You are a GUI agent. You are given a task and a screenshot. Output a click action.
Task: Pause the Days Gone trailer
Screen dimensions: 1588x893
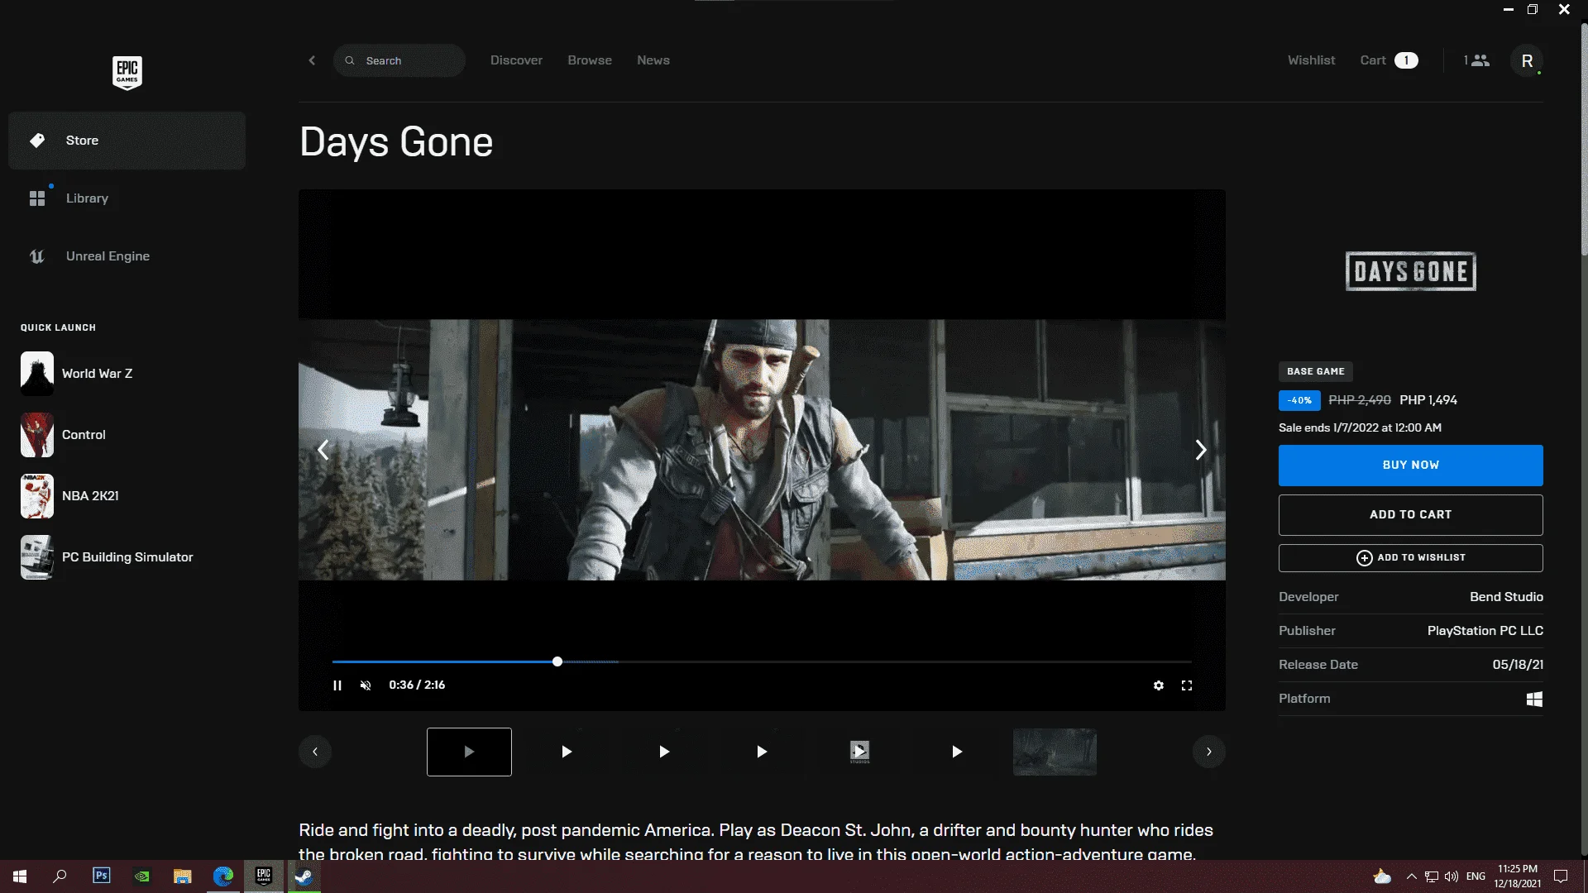(337, 685)
